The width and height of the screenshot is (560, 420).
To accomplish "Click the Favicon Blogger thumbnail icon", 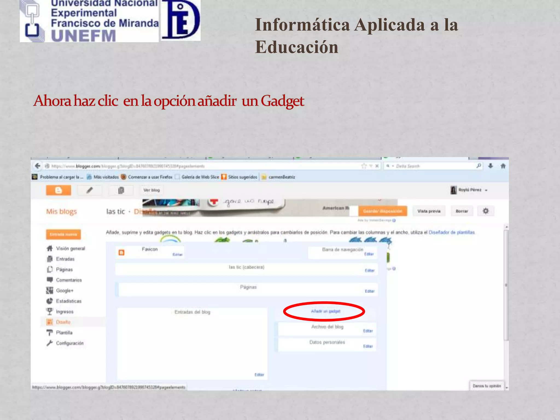I will (121, 252).
